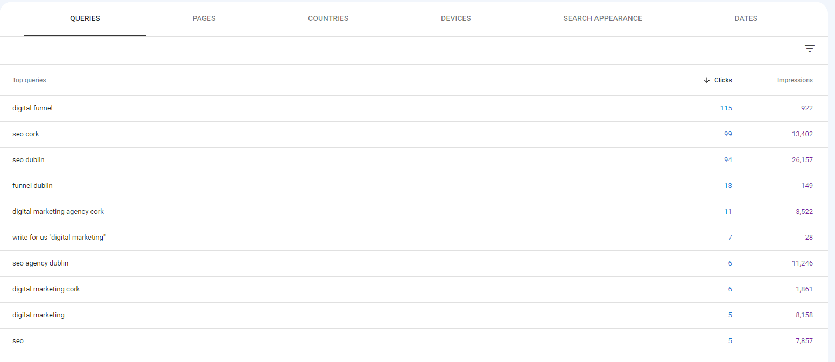Select the 7,857 impressions value
Image resolution: width=835 pixels, height=362 pixels.
coord(804,341)
